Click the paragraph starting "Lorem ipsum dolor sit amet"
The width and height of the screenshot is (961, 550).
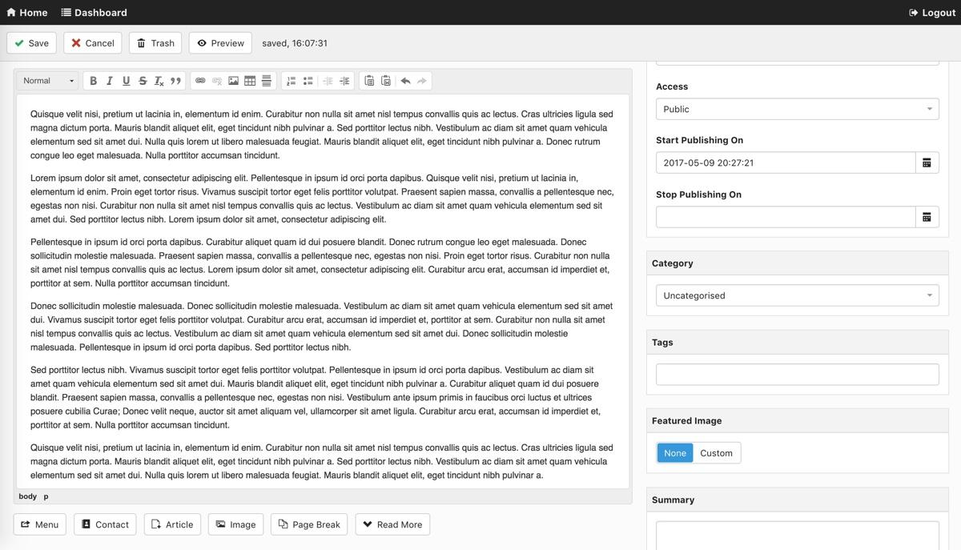[322, 199]
